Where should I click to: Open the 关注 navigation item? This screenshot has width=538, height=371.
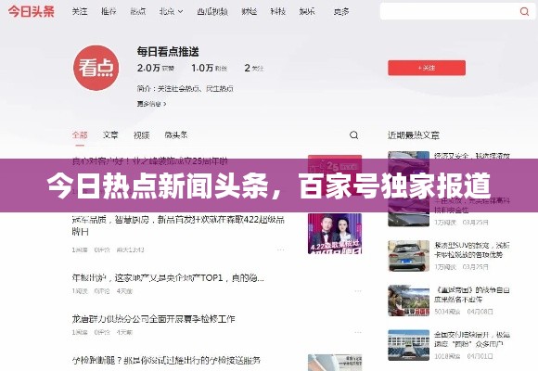[x=79, y=11]
